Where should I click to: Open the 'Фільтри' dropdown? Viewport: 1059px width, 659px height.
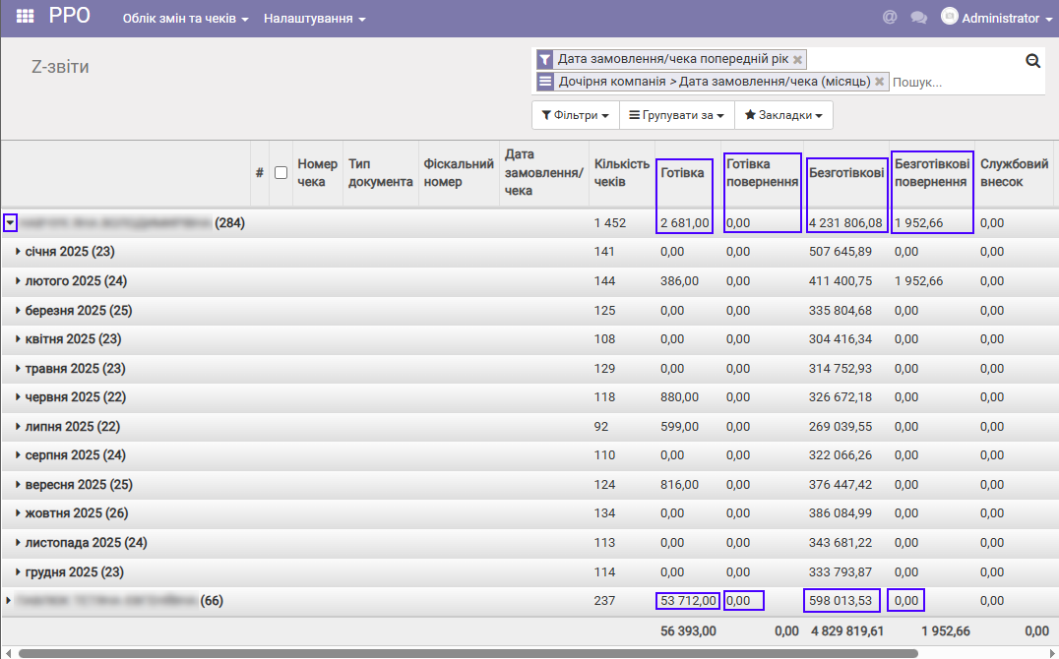coord(575,115)
